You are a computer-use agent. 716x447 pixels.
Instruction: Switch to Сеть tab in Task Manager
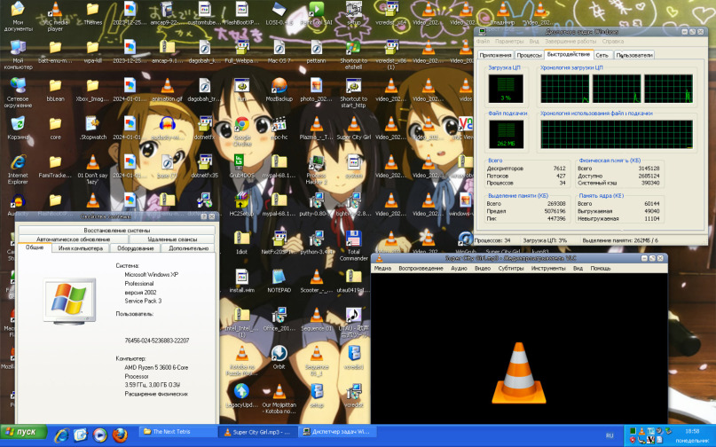point(602,55)
